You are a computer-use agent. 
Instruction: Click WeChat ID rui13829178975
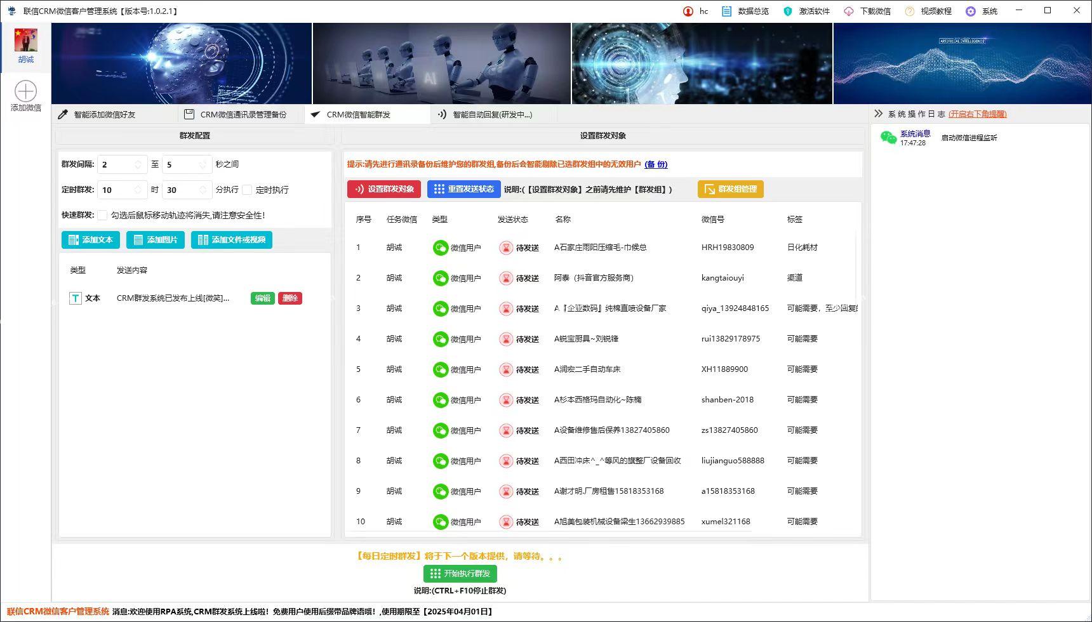point(731,339)
